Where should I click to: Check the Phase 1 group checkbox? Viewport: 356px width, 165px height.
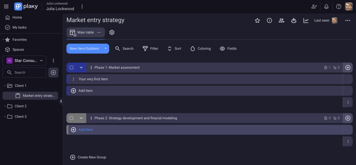[x=72, y=68]
